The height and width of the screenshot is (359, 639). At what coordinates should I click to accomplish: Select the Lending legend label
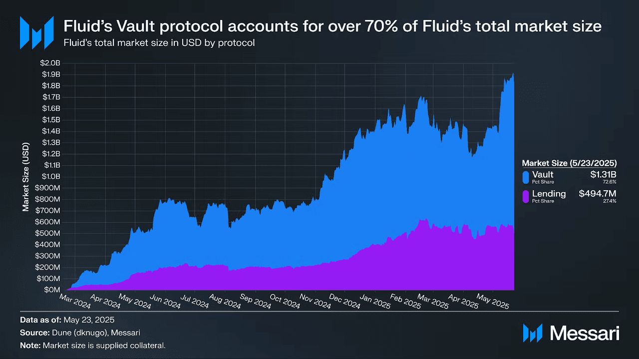[549, 194]
